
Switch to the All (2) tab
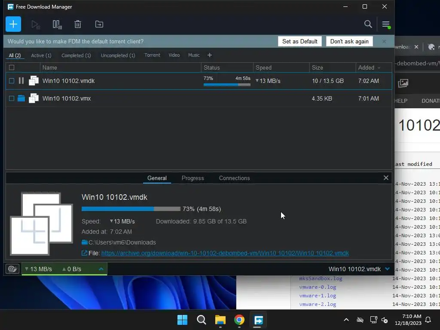pos(15,55)
